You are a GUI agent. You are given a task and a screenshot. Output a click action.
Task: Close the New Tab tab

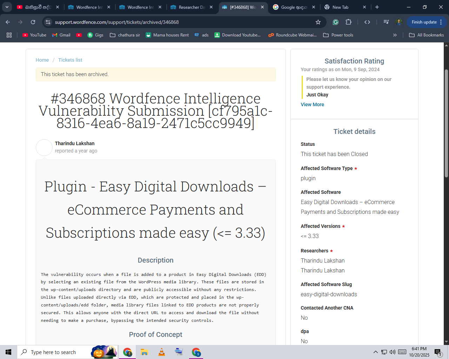(x=364, y=7)
